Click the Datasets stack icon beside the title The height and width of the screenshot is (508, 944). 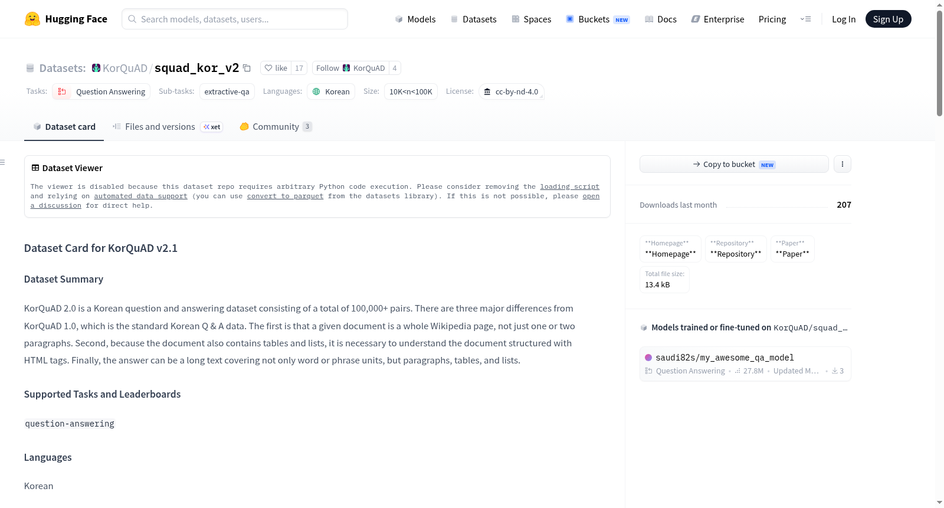coord(30,68)
